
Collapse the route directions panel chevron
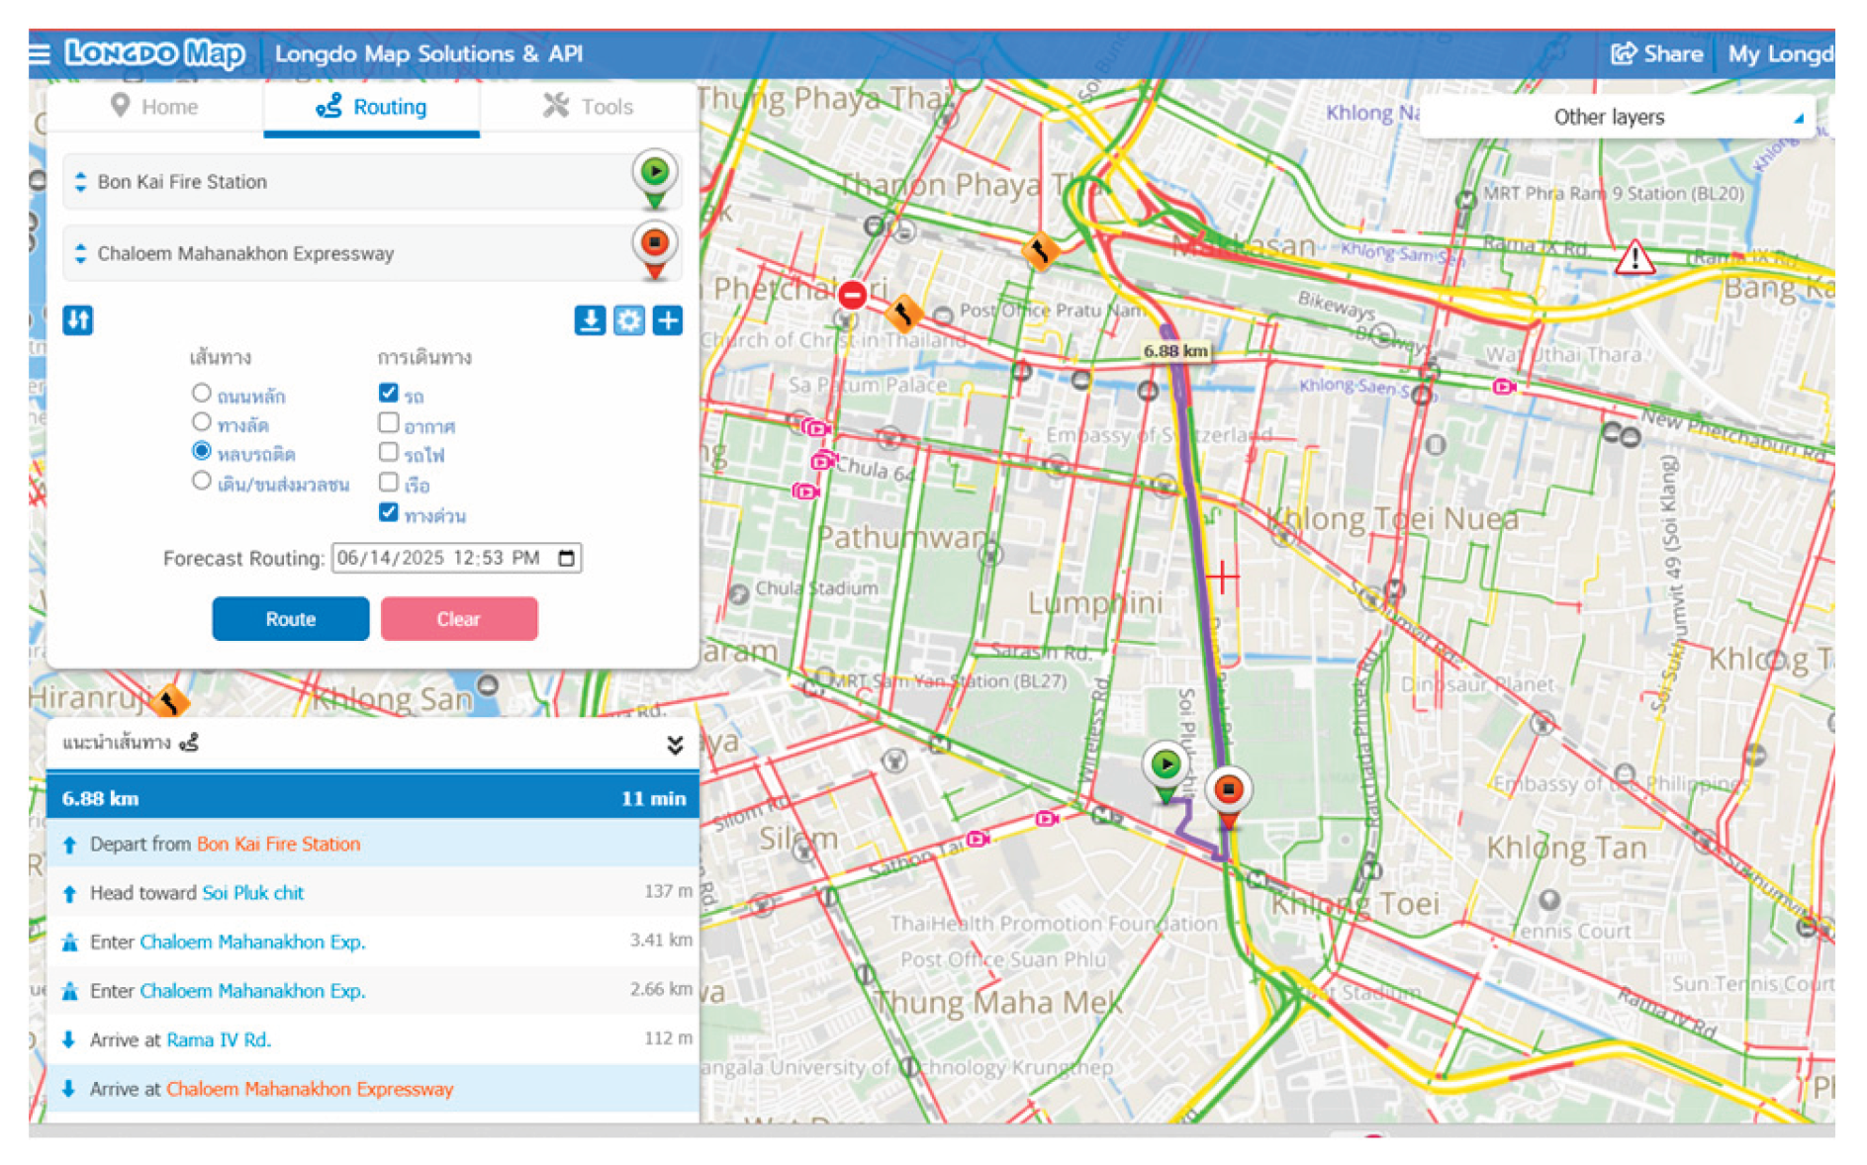pos(675,745)
